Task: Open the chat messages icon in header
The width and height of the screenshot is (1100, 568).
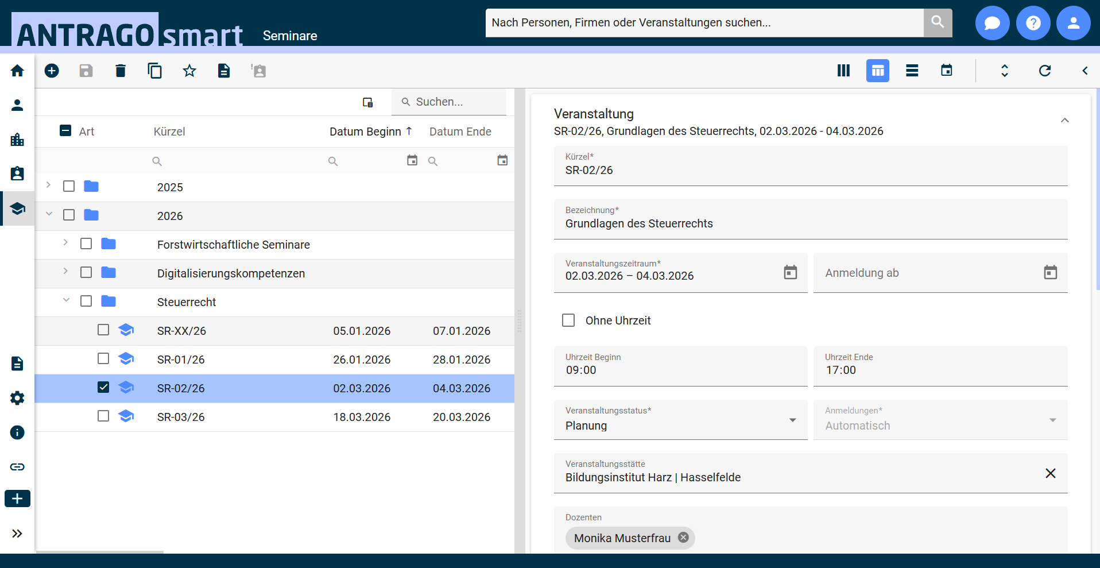Action: coord(992,23)
